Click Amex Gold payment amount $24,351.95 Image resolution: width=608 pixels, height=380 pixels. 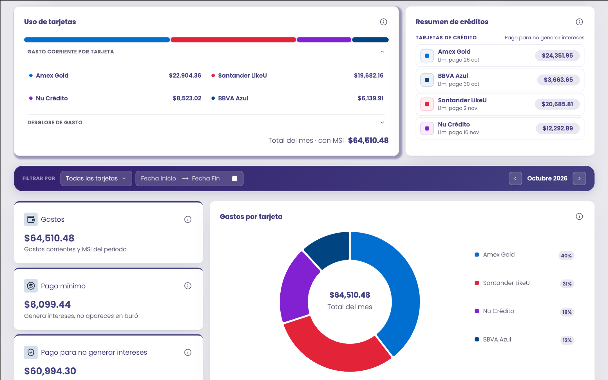(x=557, y=56)
